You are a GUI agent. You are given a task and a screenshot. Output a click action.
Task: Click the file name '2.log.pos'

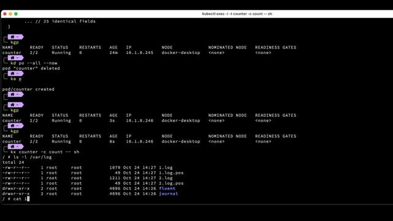coord(171,183)
